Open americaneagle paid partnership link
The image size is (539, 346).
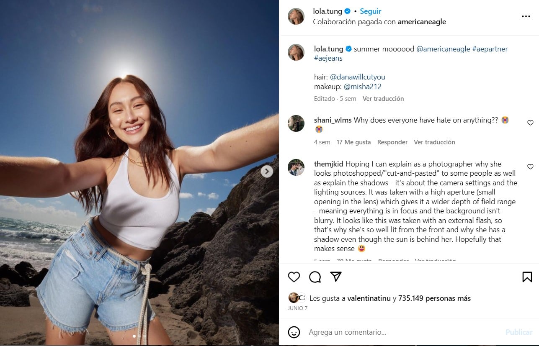pyautogui.click(x=422, y=22)
